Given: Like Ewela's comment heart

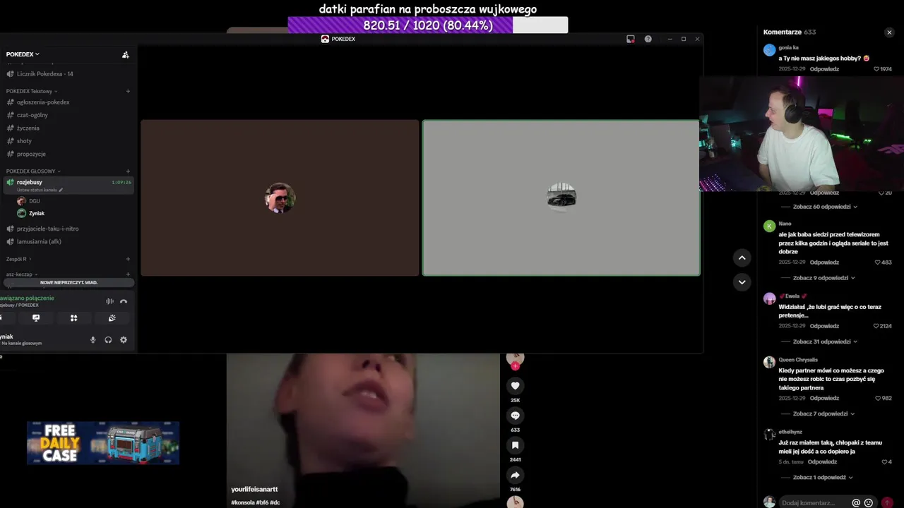Looking at the screenshot, I should [876, 326].
